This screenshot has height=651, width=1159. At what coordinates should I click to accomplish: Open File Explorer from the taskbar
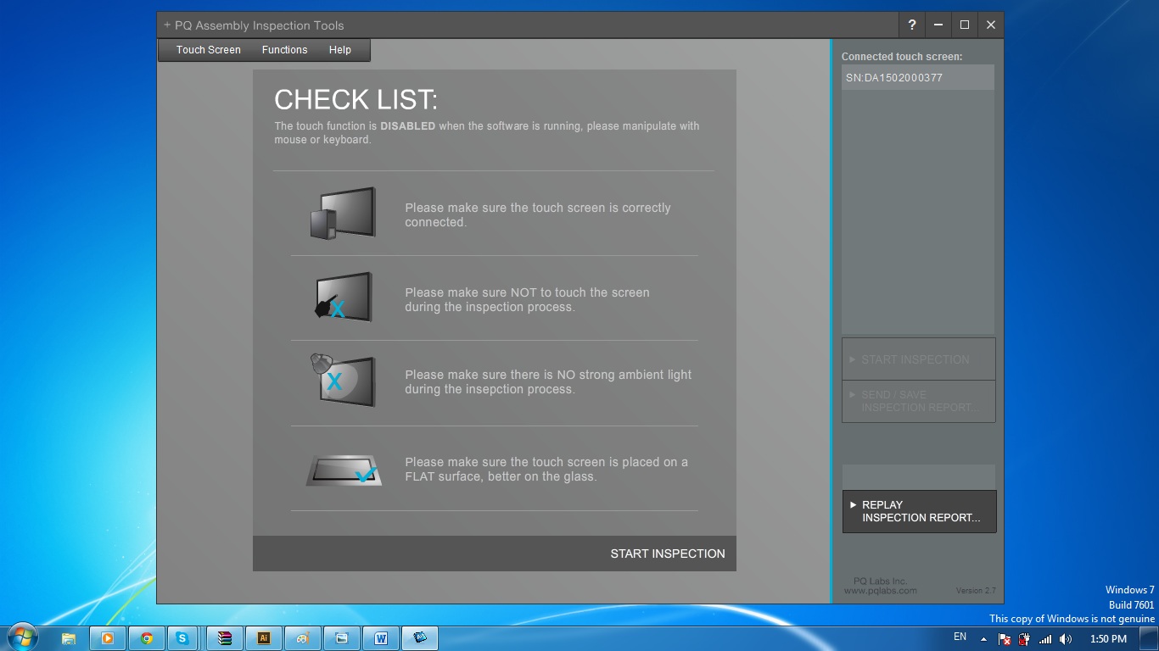(x=69, y=638)
